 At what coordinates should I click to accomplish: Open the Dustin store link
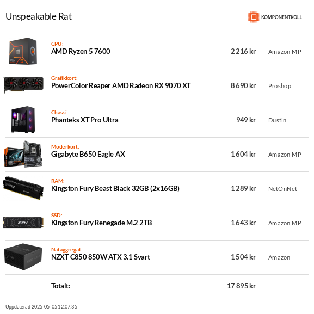pos(278,120)
